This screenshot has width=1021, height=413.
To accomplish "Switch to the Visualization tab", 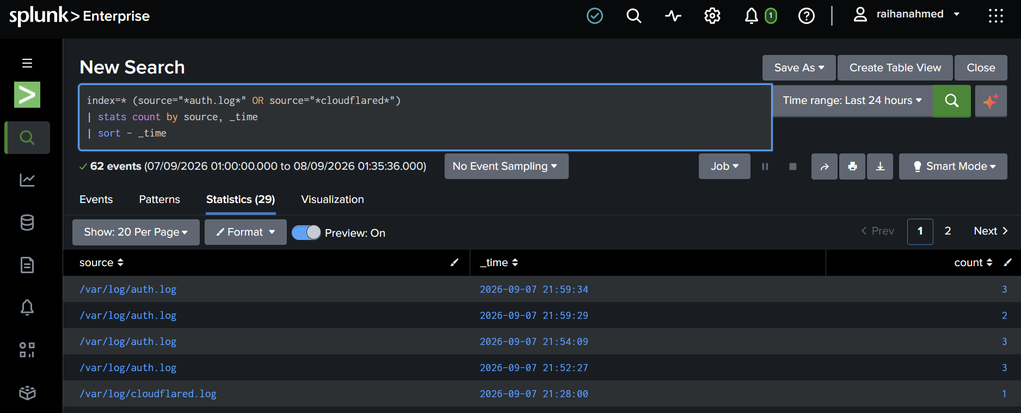I will pyautogui.click(x=333, y=200).
